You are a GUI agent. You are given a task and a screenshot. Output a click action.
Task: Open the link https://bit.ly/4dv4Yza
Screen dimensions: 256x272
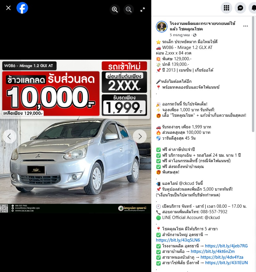(x=222, y=257)
